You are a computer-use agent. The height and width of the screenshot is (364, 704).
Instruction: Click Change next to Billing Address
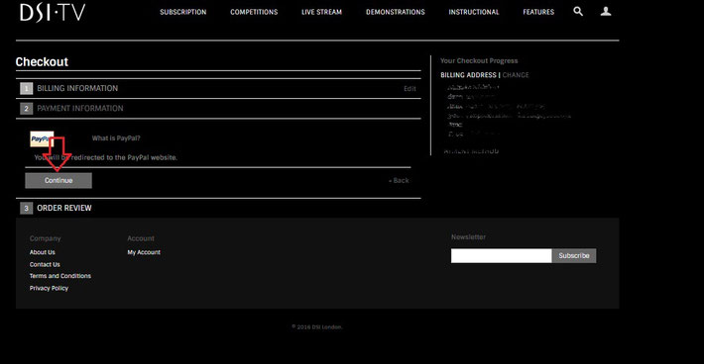(516, 75)
